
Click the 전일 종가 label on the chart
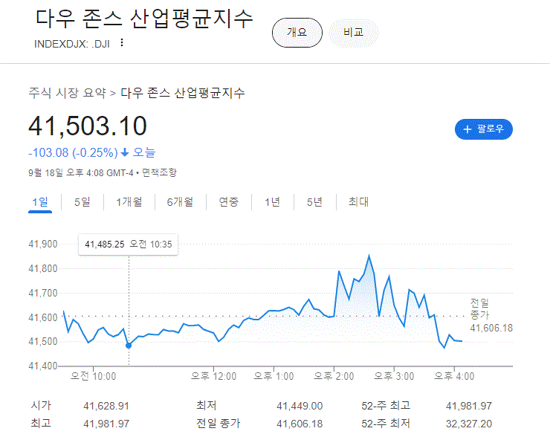481,308
